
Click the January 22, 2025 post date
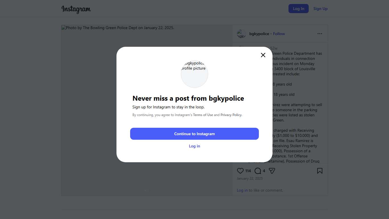coord(250,179)
